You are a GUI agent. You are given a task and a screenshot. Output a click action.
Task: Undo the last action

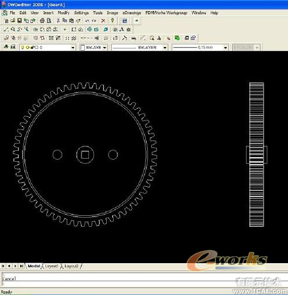tap(87, 21)
